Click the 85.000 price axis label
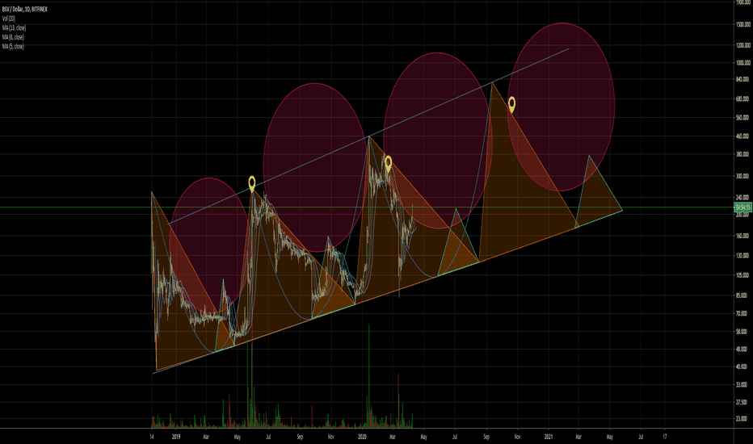 742,295
